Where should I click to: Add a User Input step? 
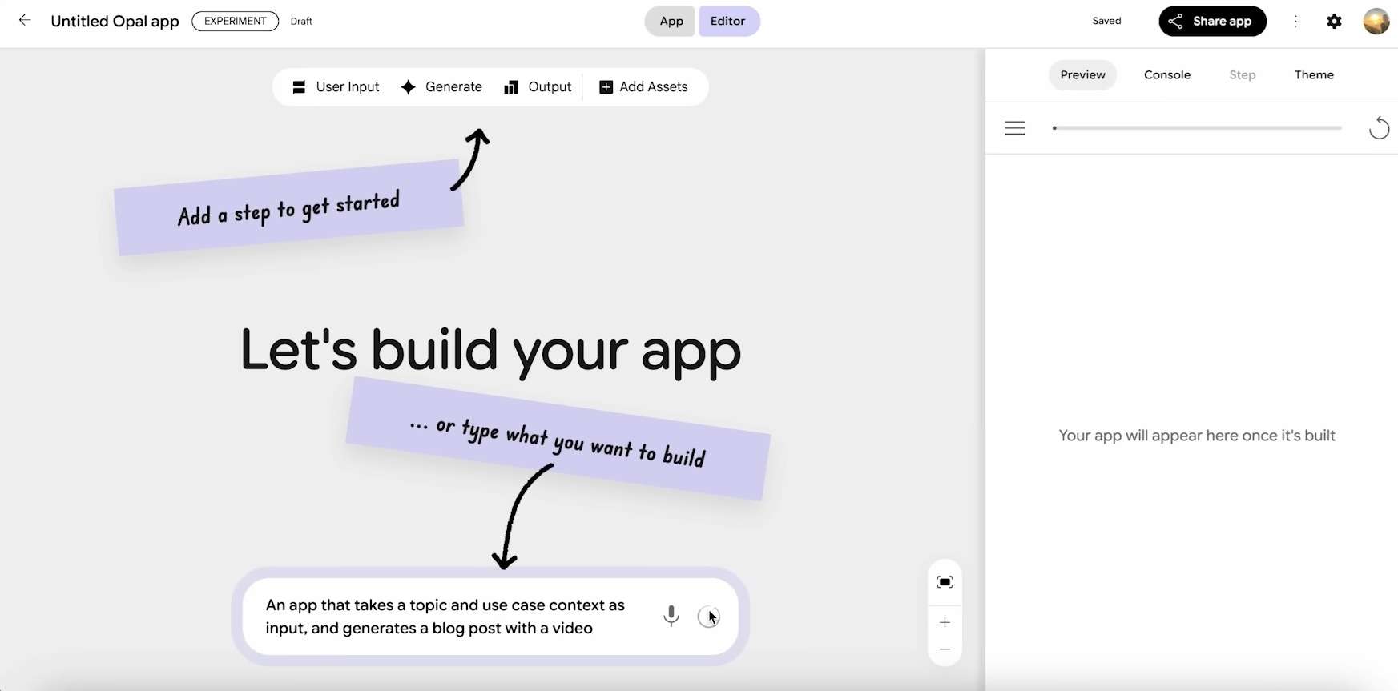click(x=336, y=87)
